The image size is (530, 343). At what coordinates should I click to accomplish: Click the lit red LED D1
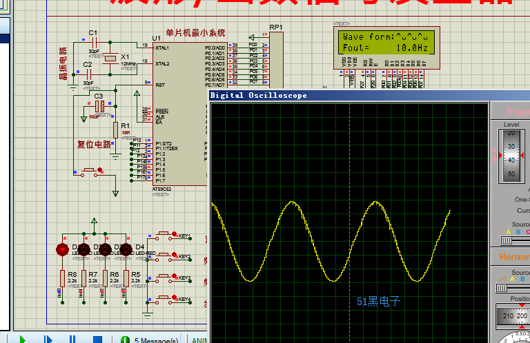click(x=62, y=249)
